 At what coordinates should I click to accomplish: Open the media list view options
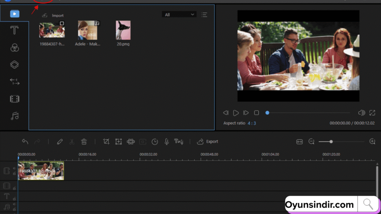point(204,14)
